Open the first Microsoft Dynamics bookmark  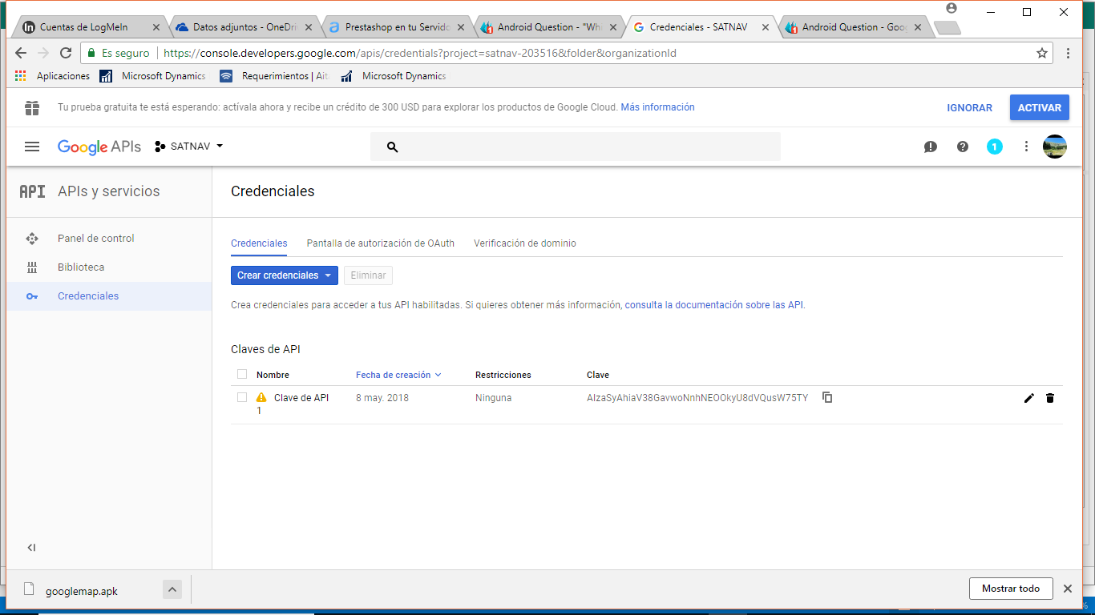pyautogui.click(x=153, y=76)
